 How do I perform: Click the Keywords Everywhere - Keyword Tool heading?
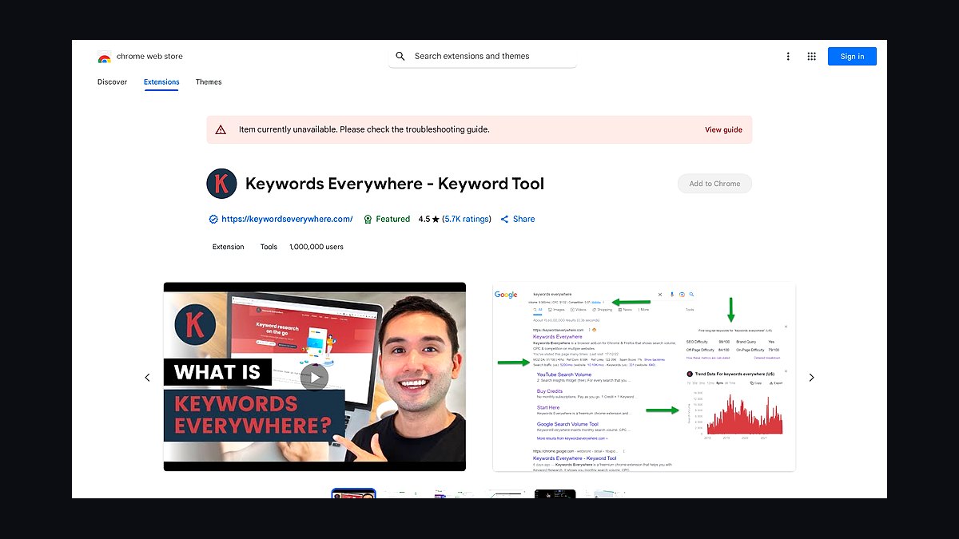click(x=395, y=184)
